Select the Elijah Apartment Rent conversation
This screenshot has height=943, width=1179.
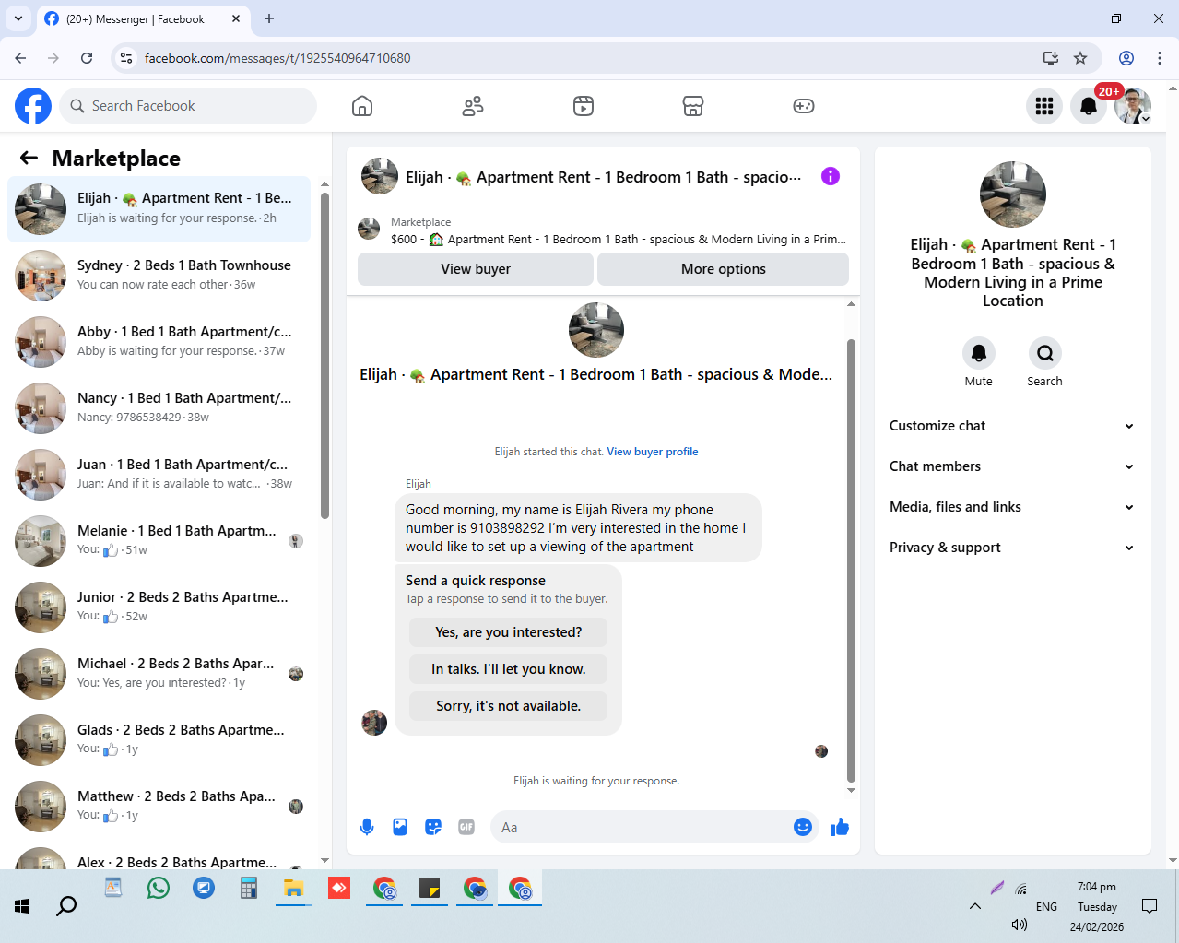pyautogui.click(x=159, y=209)
